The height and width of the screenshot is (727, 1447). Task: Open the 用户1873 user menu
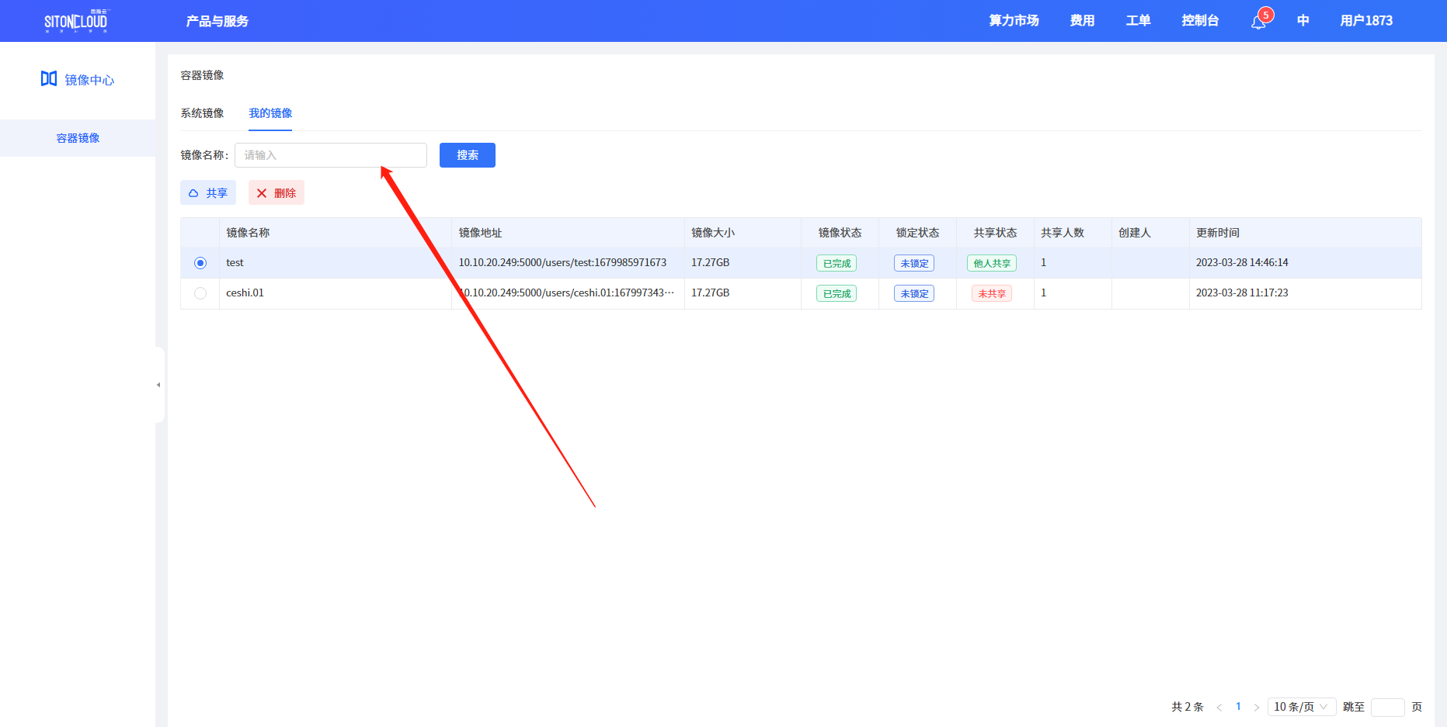1365,21
